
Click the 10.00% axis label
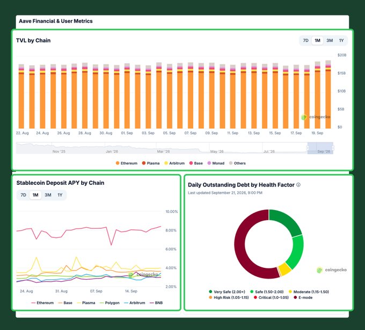click(x=172, y=212)
